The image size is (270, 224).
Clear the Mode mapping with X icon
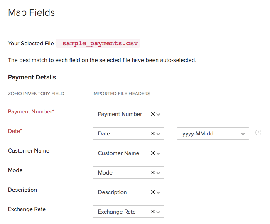[x=152, y=172]
